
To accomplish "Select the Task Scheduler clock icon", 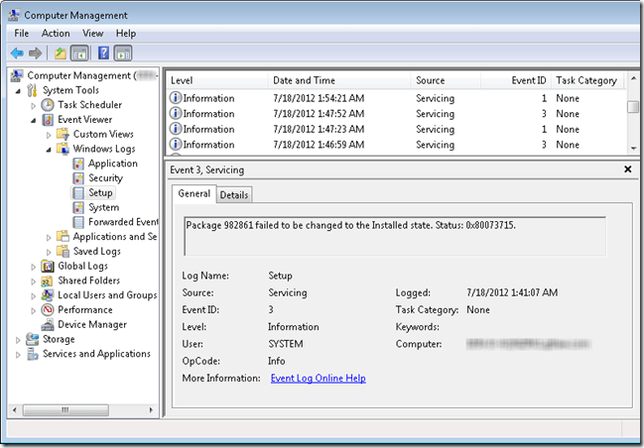I will [47, 104].
